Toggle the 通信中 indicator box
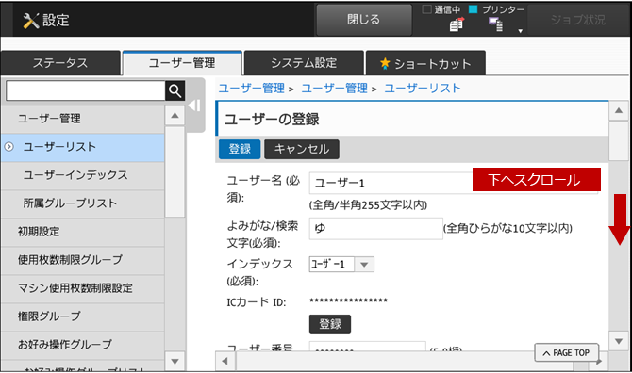 click(x=426, y=9)
